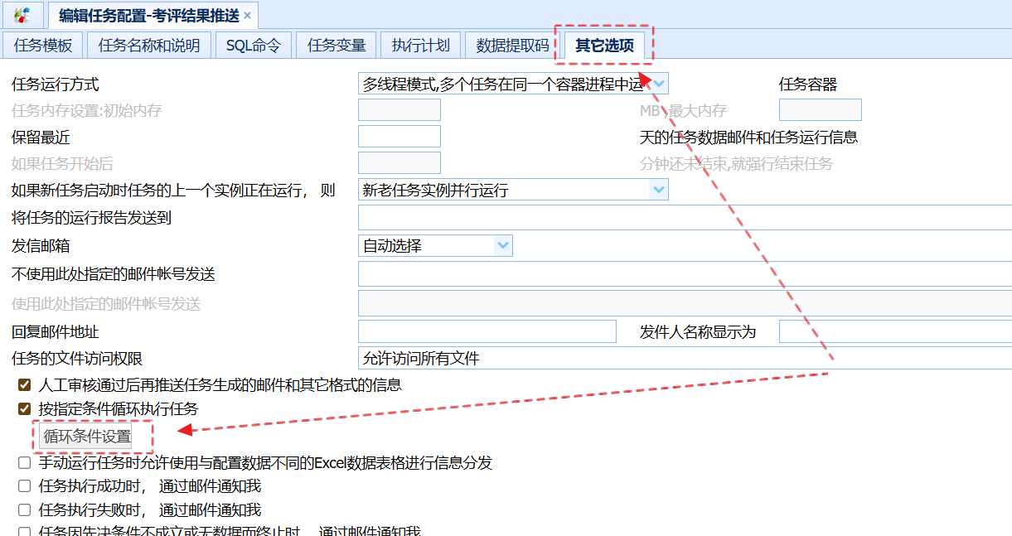Click the 保留最近 days input field

399,137
